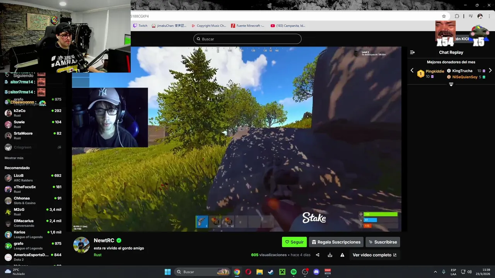Expand donors list with the filter chevron
Image resolution: width=495 pixels, height=278 pixels.
[451, 84]
